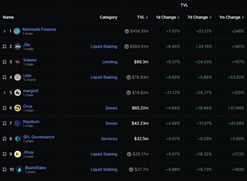Click the +246% 1m change value
247x181 pixels.
(237, 31)
